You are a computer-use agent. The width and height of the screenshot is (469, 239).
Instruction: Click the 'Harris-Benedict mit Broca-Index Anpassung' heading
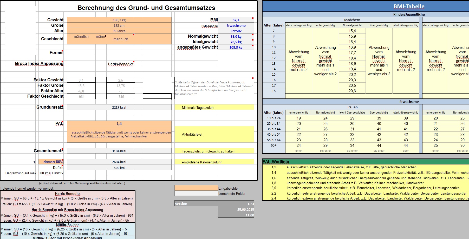[x=67, y=210]
